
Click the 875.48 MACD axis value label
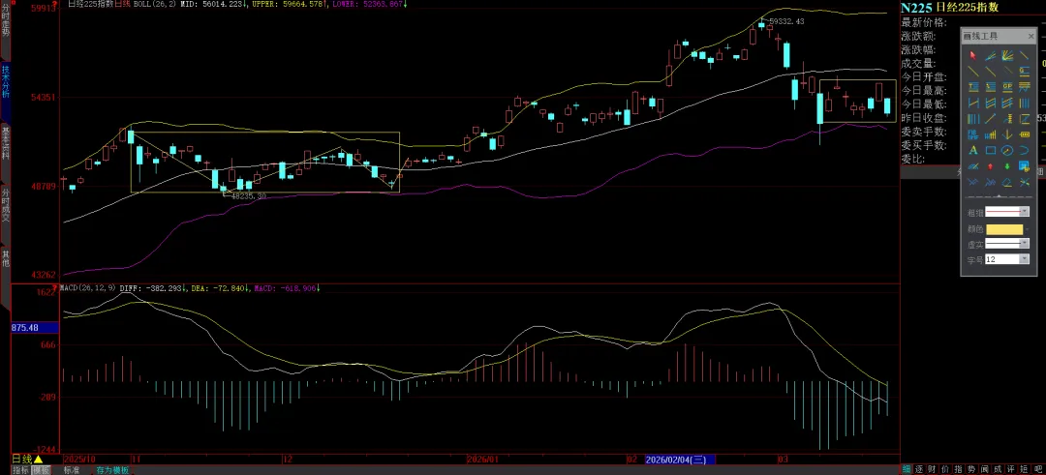coord(35,328)
